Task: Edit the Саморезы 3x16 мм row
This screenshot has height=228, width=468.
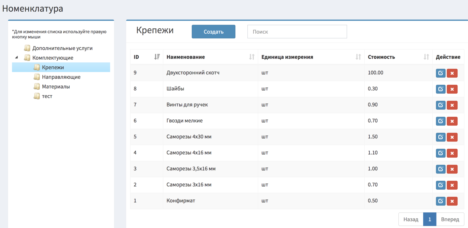Action: point(441,185)
